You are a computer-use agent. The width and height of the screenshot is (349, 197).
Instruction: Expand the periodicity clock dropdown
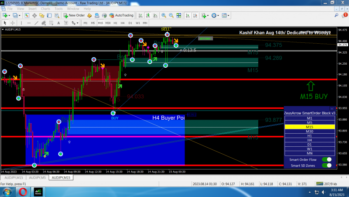[x=218, y=15]
